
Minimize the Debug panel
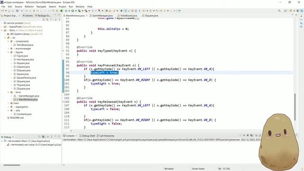[x=55, y=136]
